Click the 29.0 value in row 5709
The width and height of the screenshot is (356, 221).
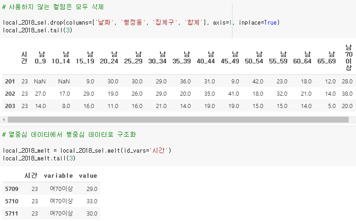pyautogui.click(x=92, y=189)
